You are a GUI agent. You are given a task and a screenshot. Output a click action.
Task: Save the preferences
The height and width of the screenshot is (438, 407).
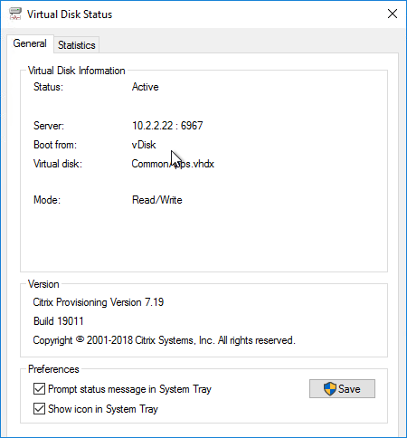pos(342,389)
